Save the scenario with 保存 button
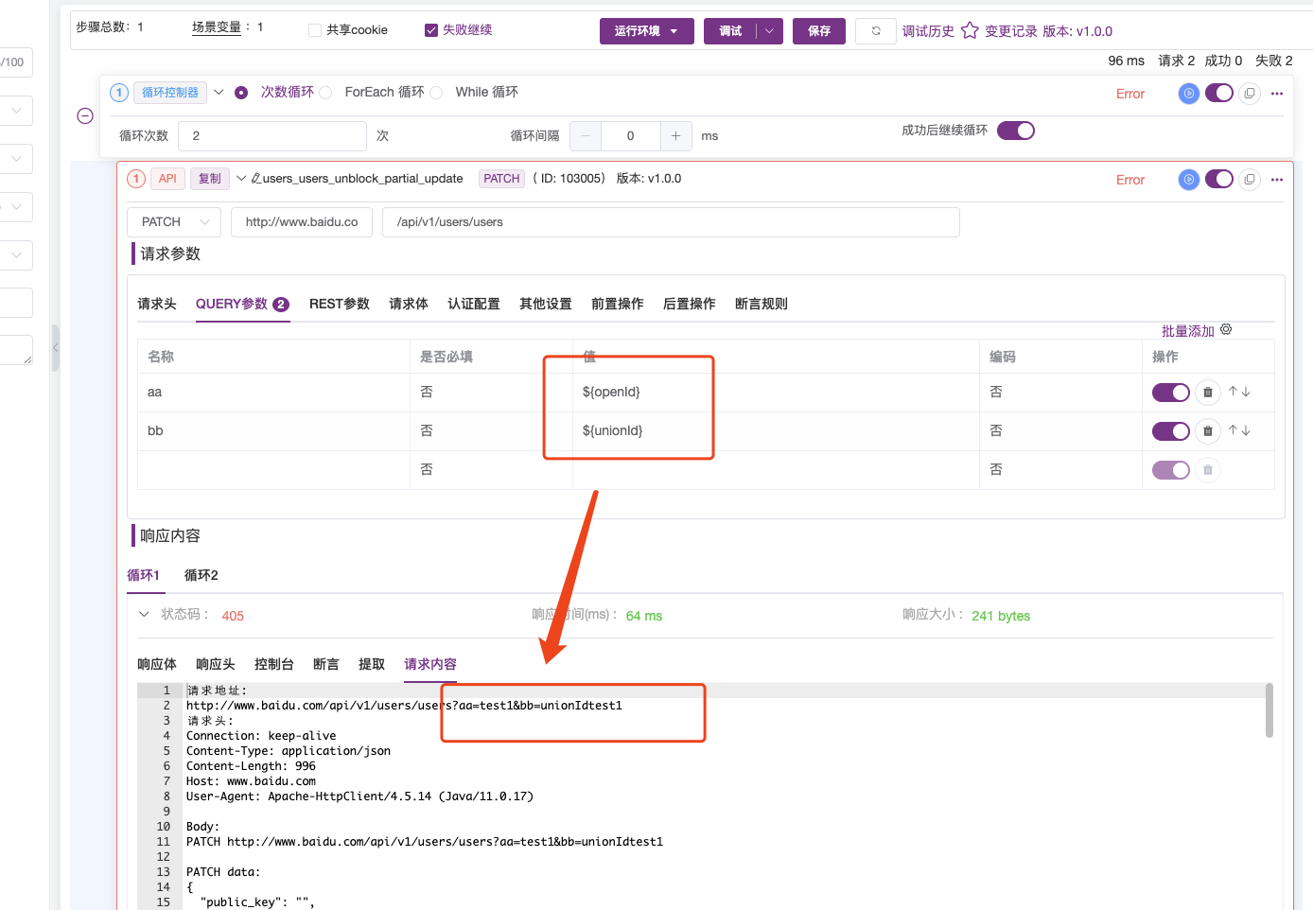 coord(818,30)
